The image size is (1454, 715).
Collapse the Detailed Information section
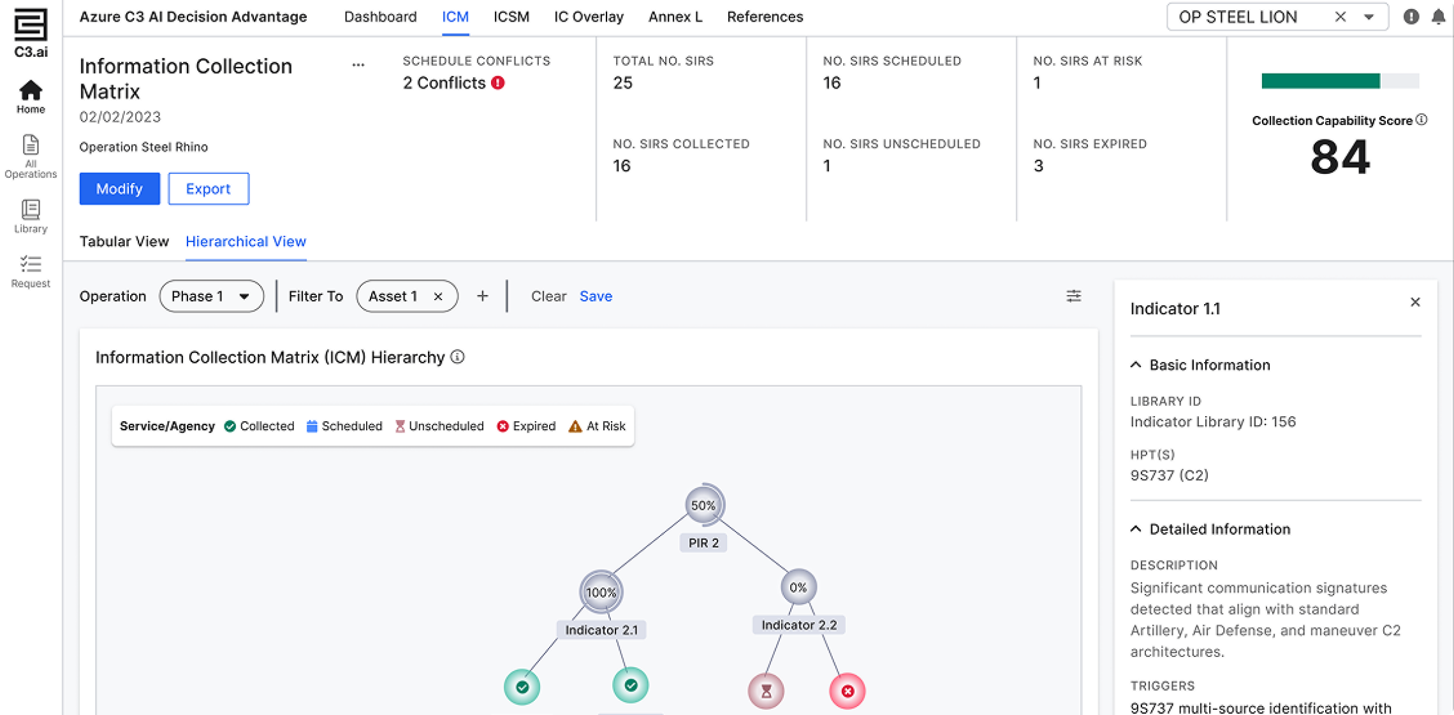click(x=1136, y=529)
